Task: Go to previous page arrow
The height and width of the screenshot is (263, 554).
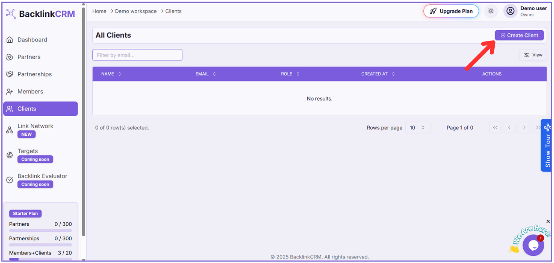Action: pyautogui.click(x=509, y=128)
